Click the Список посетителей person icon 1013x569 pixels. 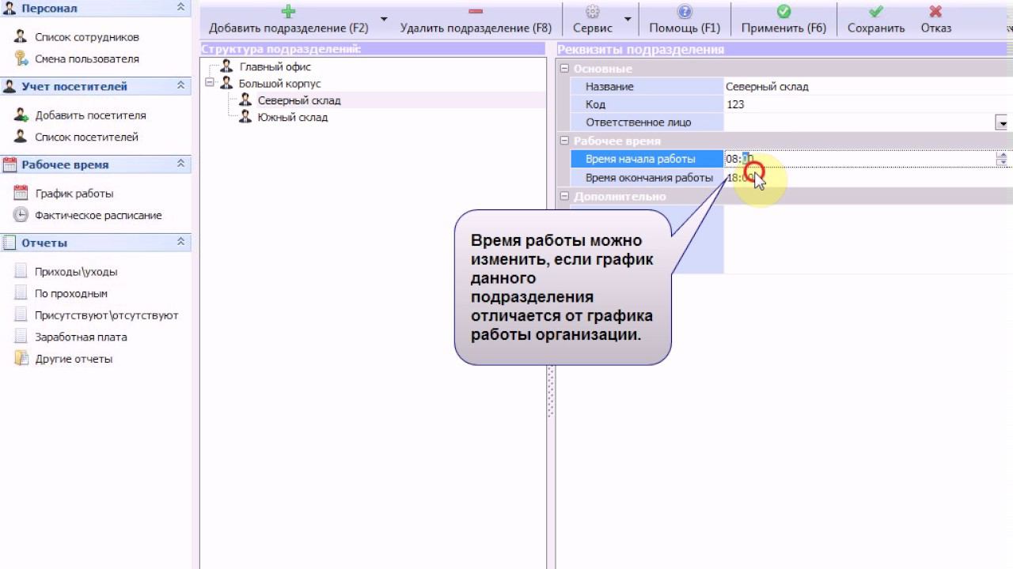21,137
